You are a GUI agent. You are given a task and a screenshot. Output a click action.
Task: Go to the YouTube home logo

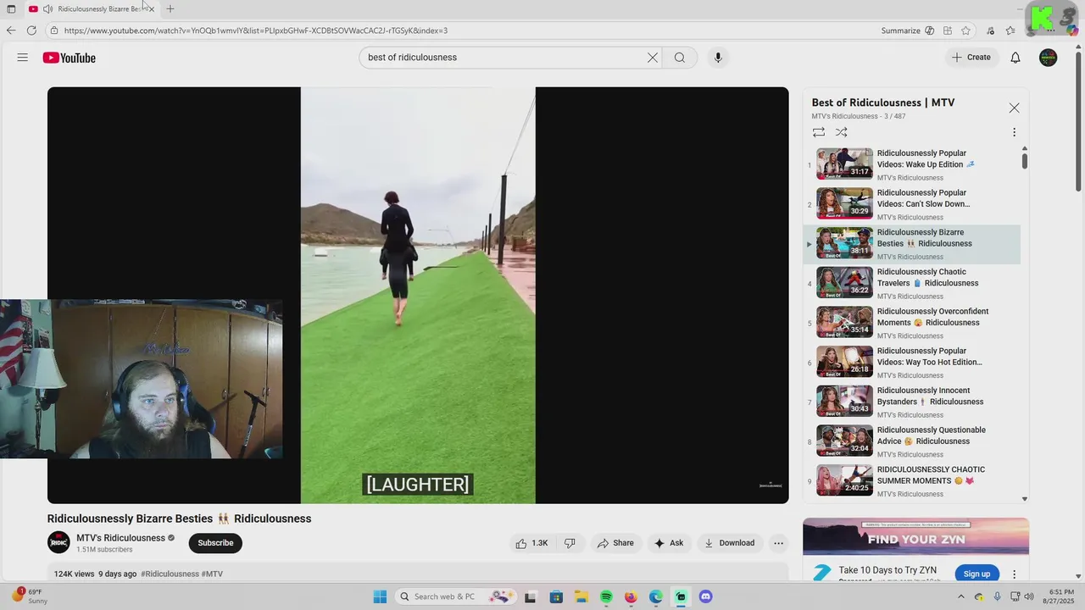(x=70, y=58)
